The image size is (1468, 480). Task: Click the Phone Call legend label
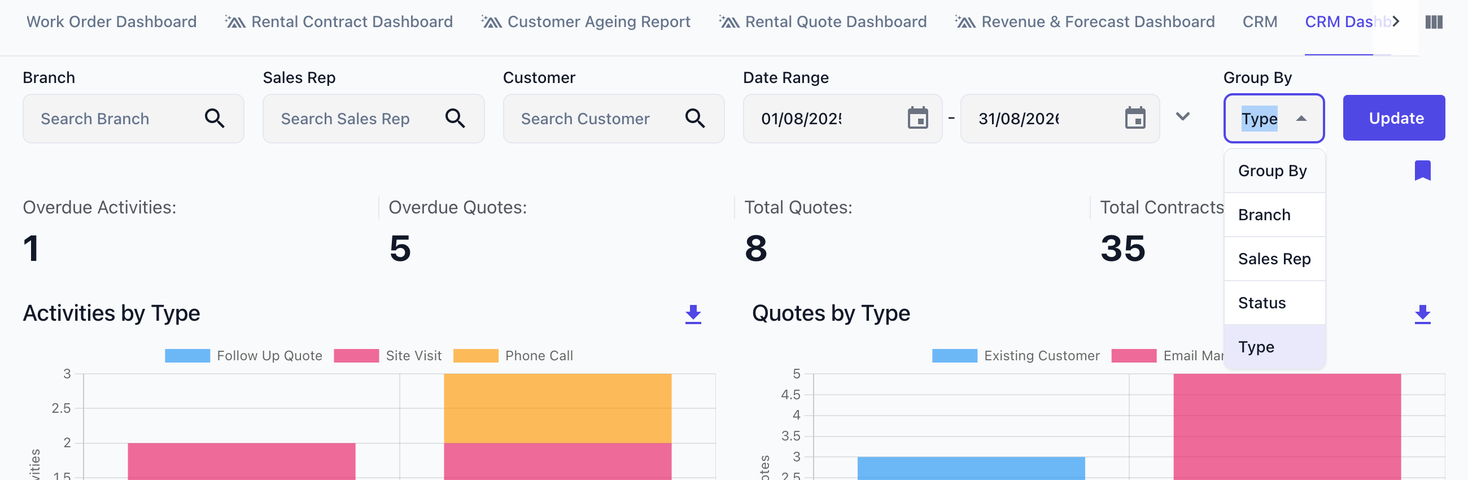point(539,356)
